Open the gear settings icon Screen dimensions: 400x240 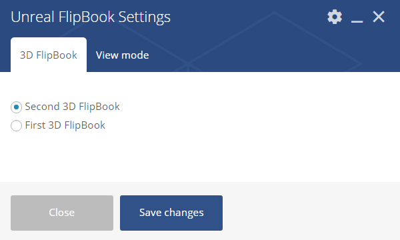point(335,17)
